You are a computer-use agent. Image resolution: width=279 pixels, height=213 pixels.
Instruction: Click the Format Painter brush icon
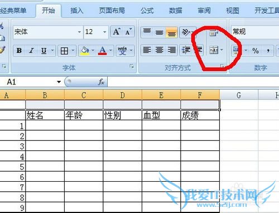pyautogui.click(x=2, y=50)
